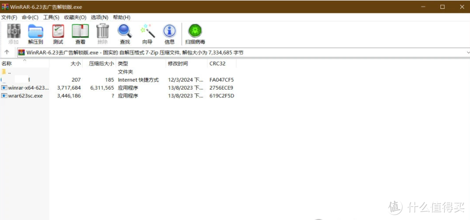Go up one level arrow

[7, 52]
